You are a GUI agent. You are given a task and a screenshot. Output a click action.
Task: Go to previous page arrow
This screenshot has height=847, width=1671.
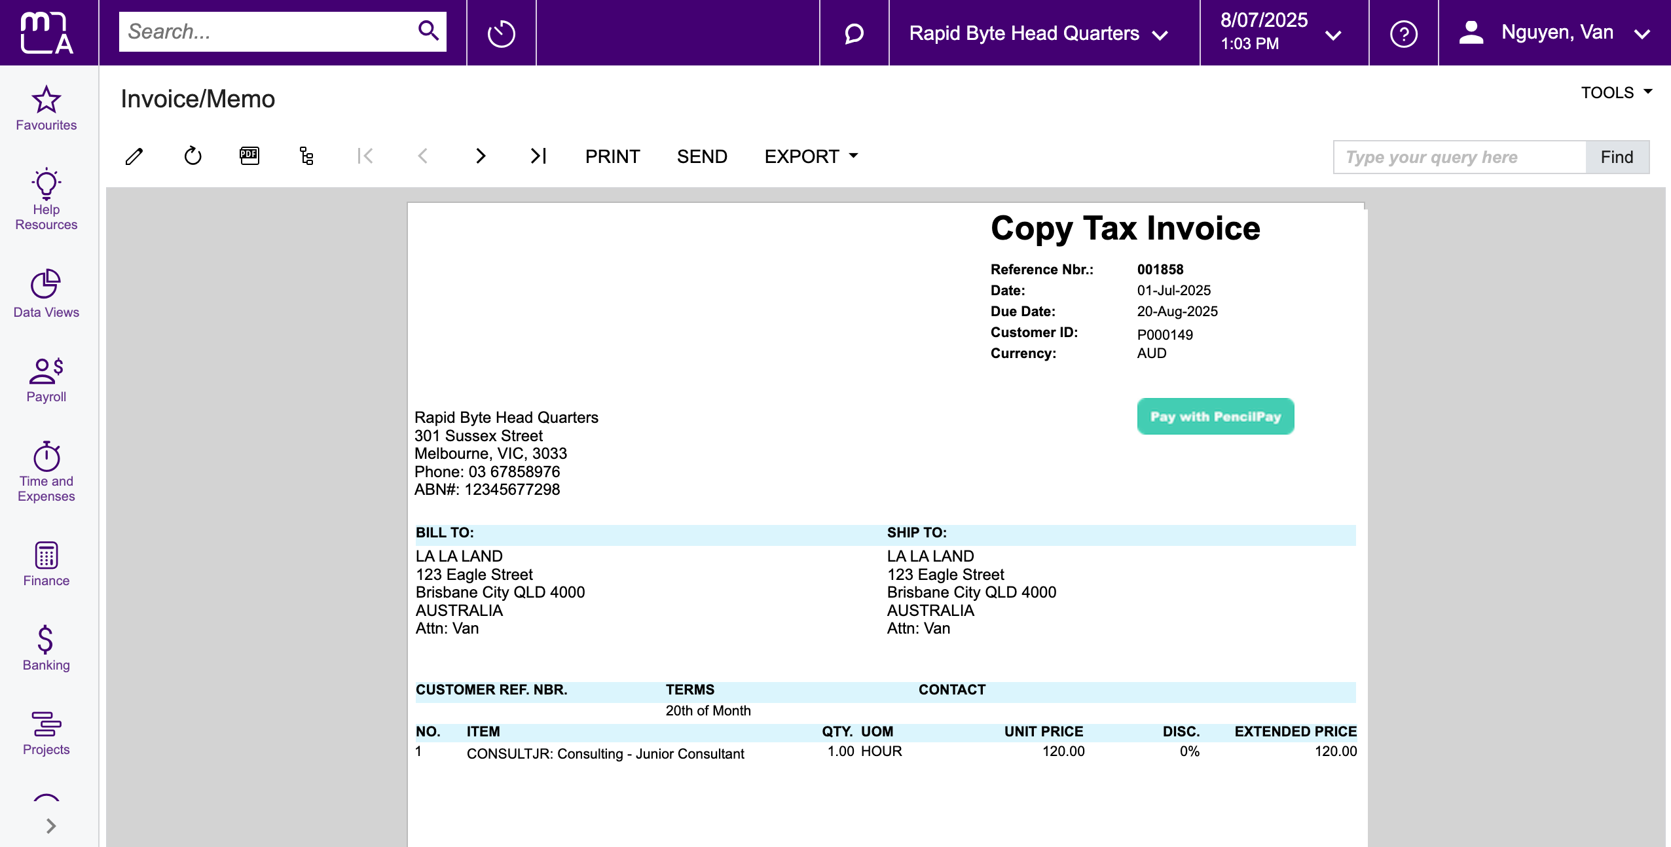(423, 156)
